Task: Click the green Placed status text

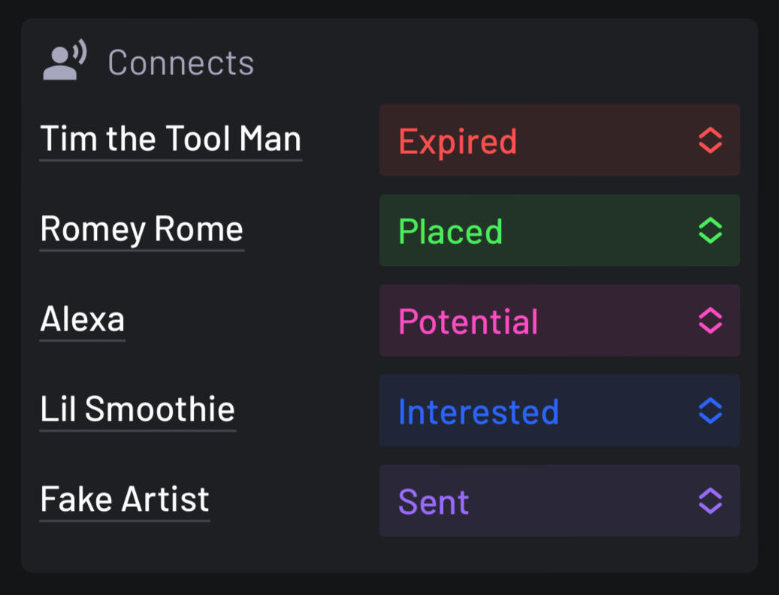Action: [450, 231]
